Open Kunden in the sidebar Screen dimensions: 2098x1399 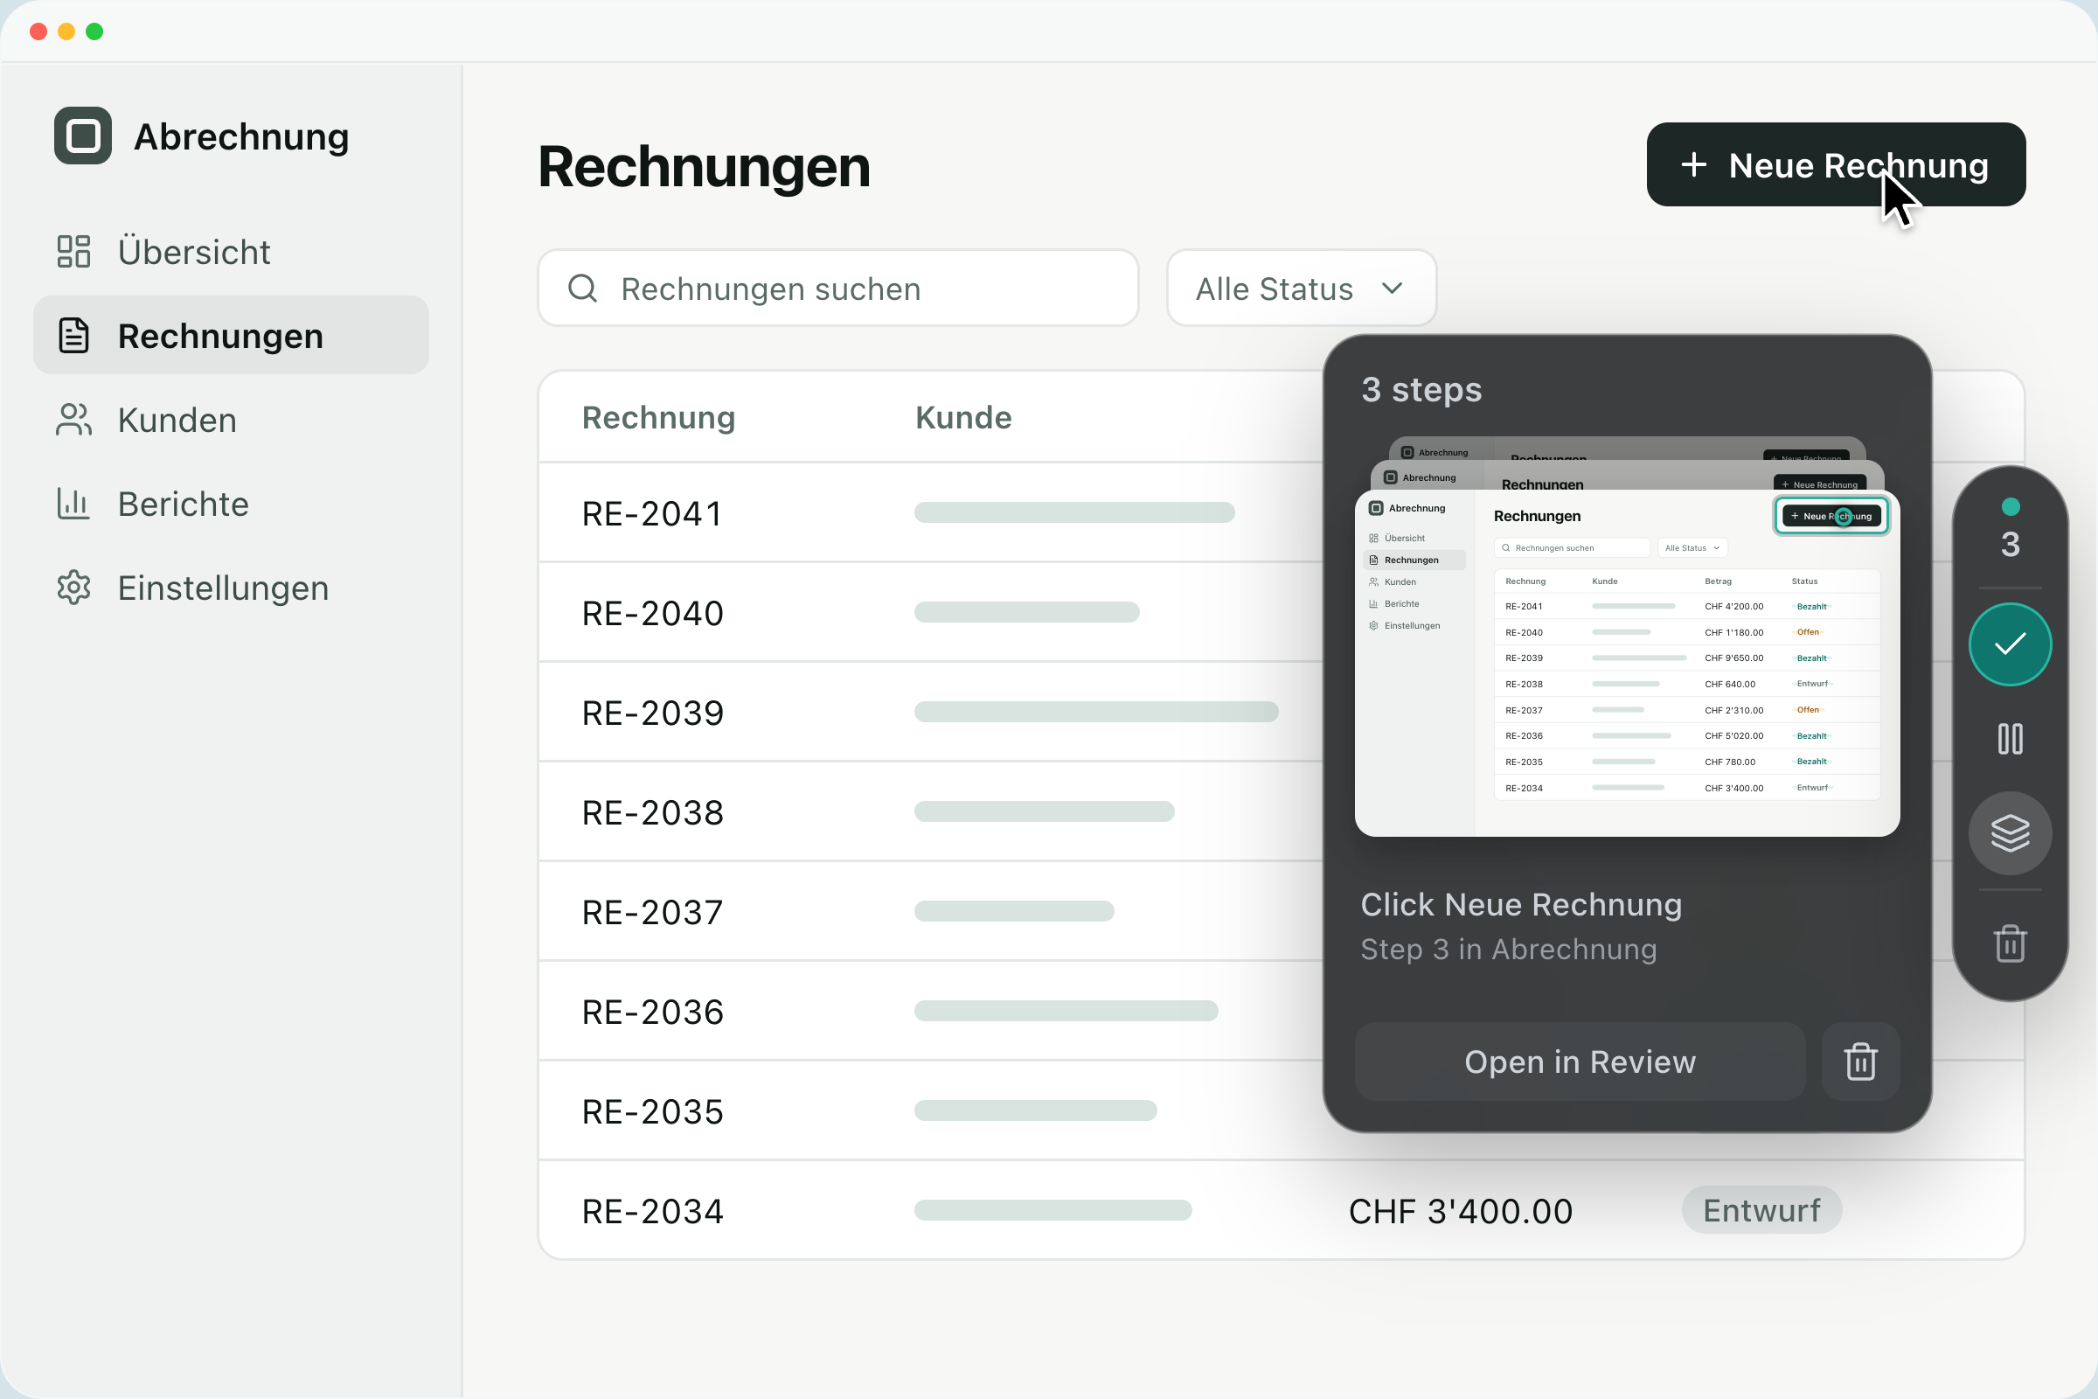pos(231,420)
